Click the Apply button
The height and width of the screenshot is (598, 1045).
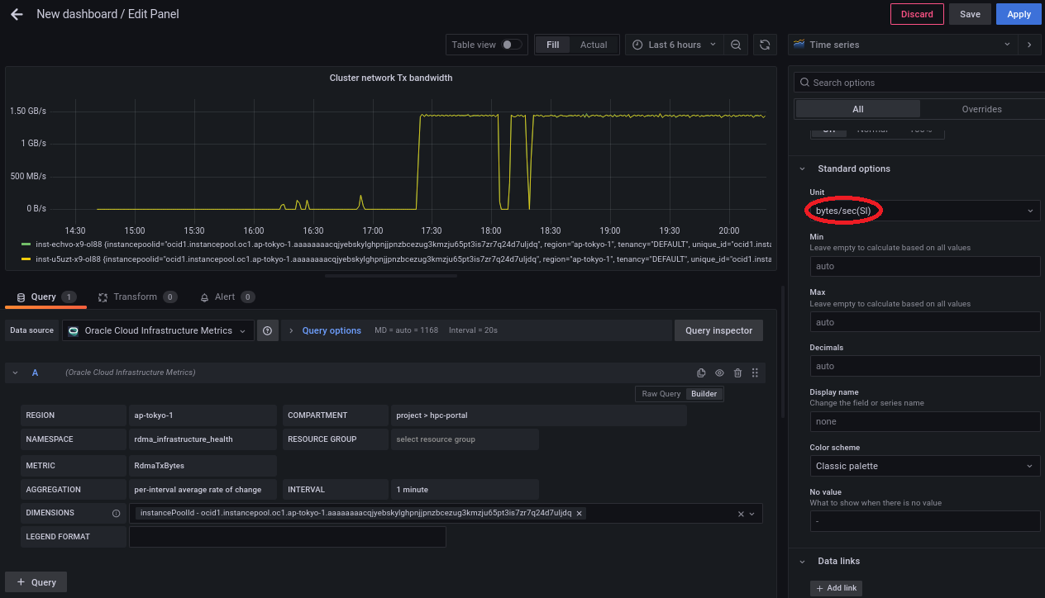[x=1019, y=14]
